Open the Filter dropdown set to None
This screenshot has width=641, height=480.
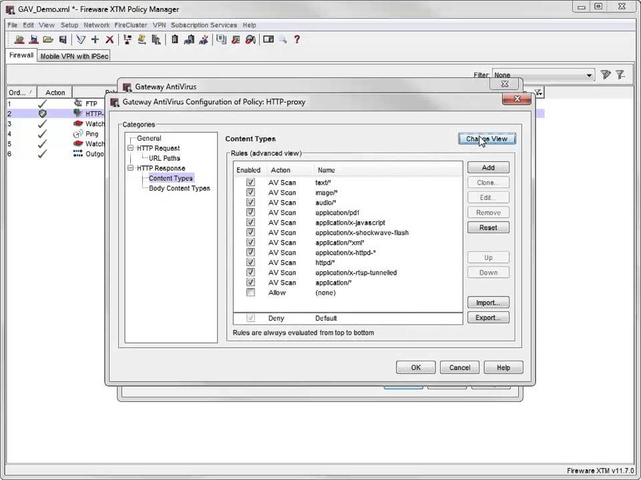[x=544, y=75]
